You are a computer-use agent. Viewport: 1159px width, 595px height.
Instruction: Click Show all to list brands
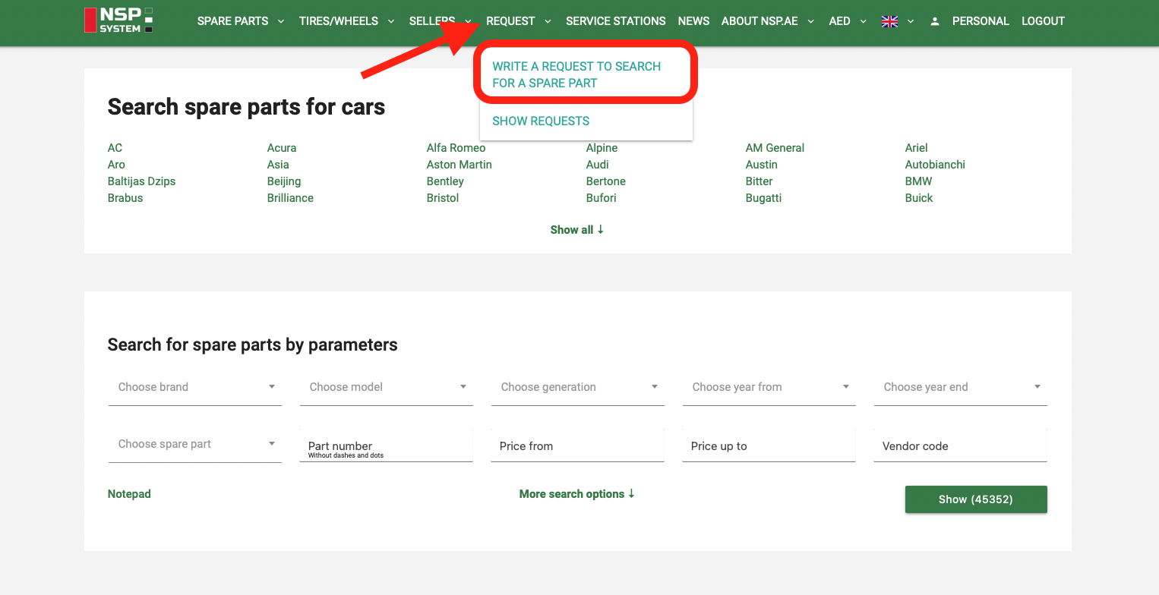point(576,230)
